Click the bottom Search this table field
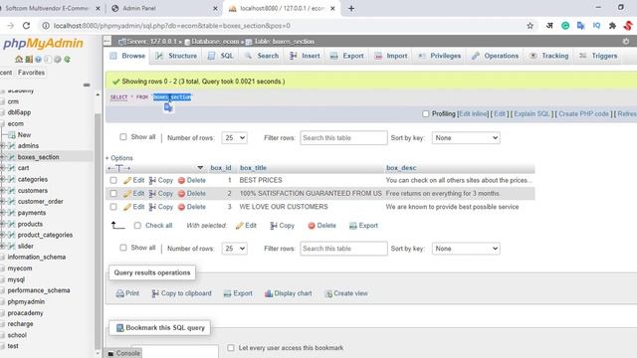This screenshot has width=637, height=358. coord(343,249)
